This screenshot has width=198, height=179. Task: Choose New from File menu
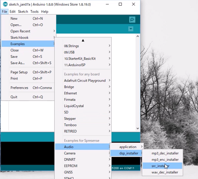[x=28, y=18]
